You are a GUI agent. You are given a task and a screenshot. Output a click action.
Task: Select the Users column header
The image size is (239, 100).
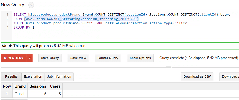tap(55, 86)
